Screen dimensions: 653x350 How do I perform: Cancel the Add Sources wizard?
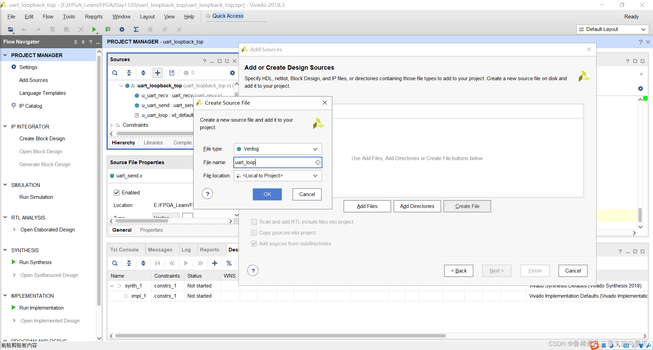(573, 271)
